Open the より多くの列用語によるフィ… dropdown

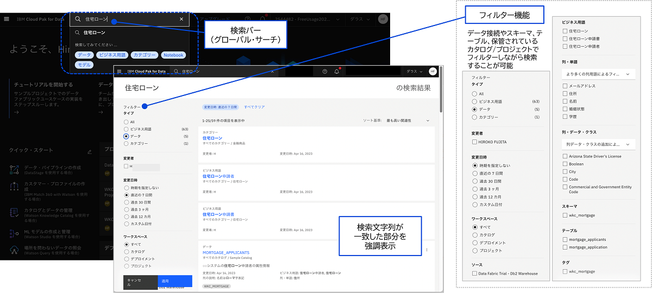598,74
